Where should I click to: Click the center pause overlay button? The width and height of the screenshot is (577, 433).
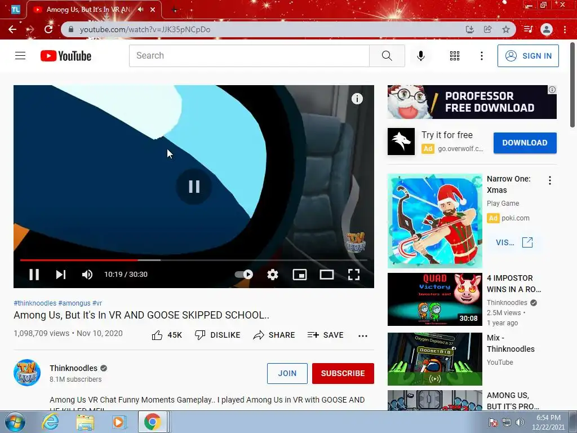(x=194, y=186)
